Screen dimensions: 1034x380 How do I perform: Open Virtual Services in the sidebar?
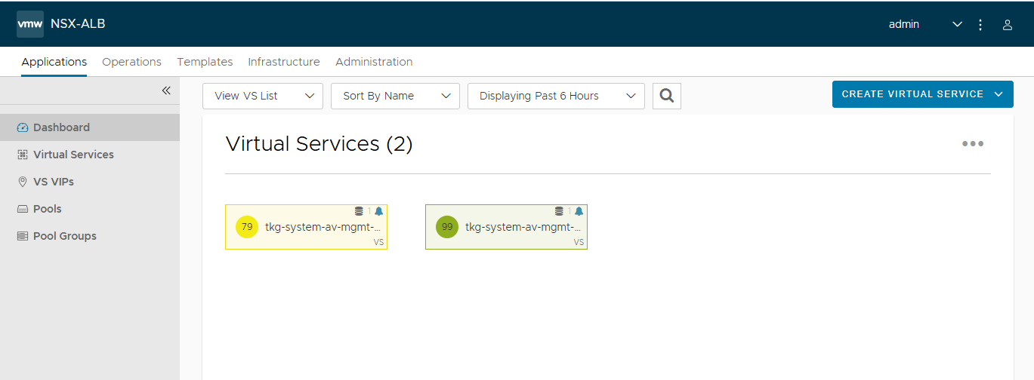click(90, 155)
